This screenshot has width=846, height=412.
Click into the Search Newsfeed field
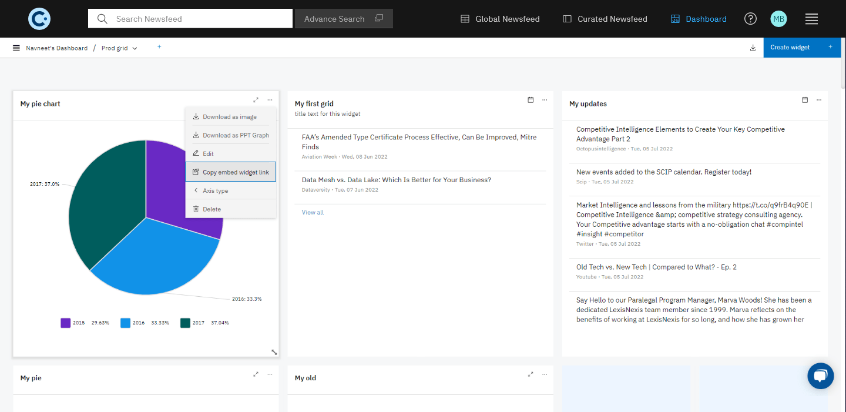(190, 19)
